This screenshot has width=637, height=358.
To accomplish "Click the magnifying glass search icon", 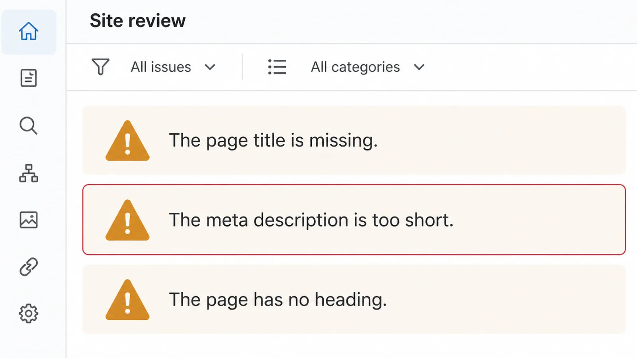I will tap(29, 126).
